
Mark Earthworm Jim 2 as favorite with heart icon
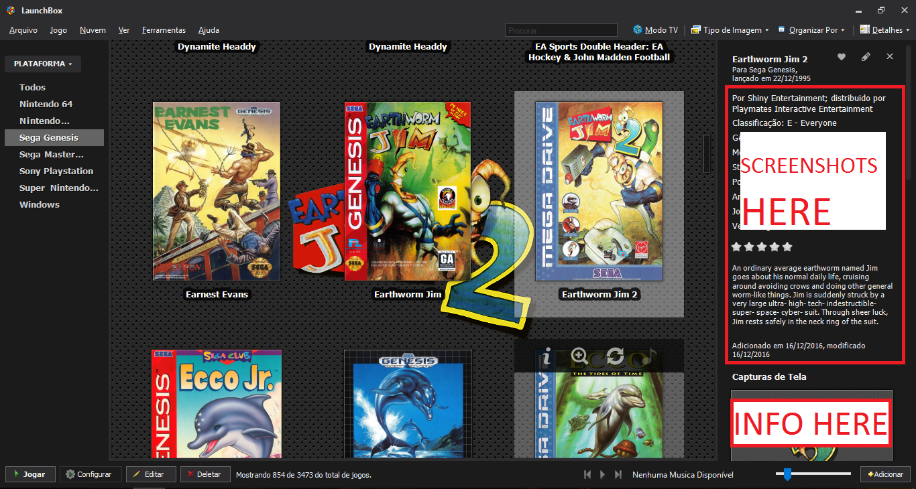coord(841,57)
